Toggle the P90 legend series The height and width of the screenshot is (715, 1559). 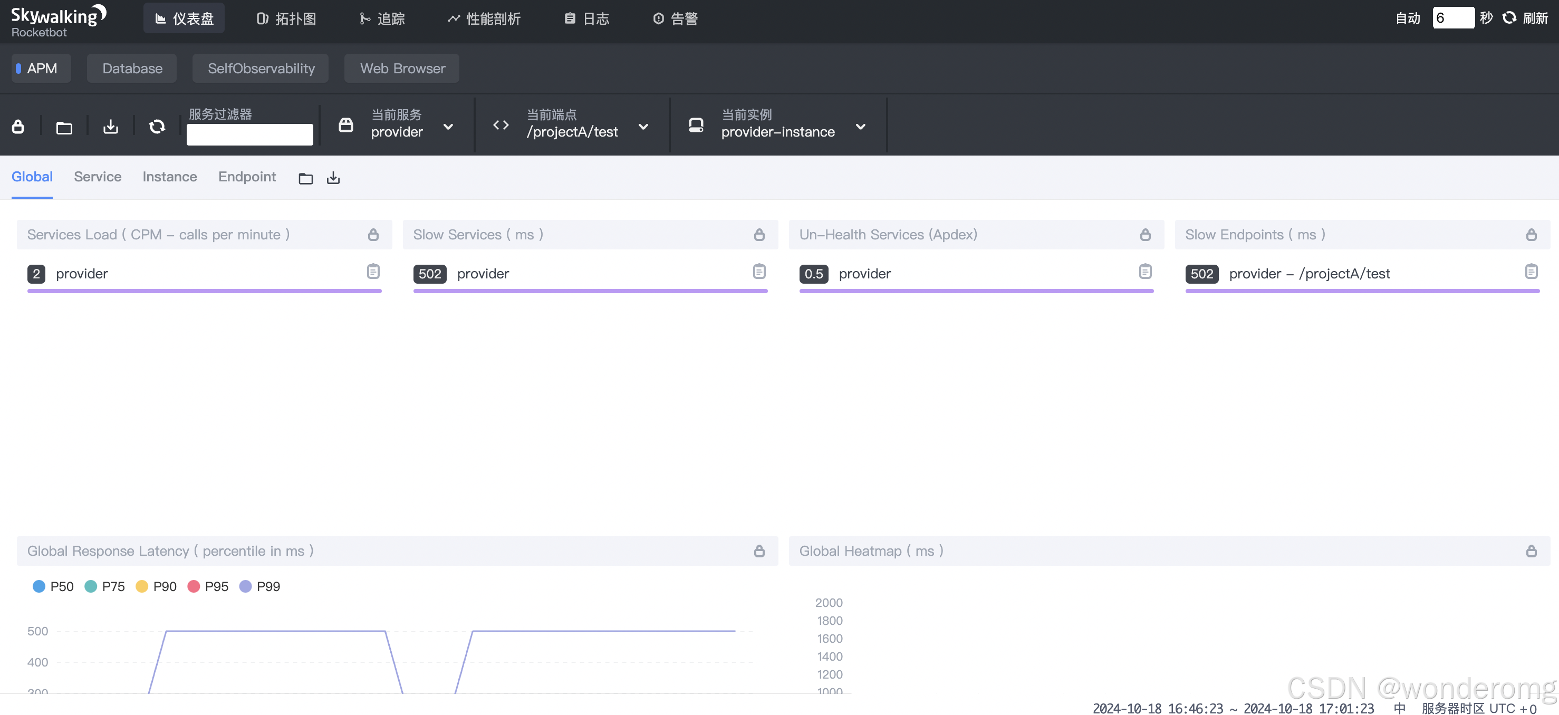[156, 586]
